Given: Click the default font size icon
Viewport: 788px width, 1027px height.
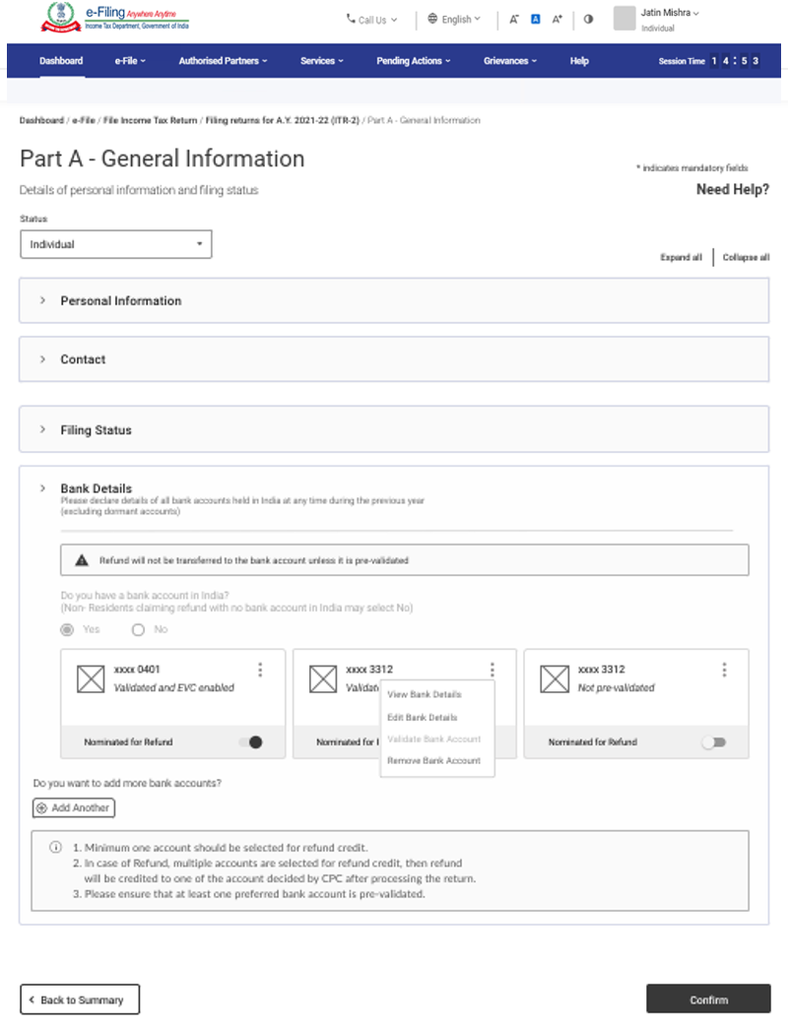Looking at the screenshot, I should click(x=536, y=19).
